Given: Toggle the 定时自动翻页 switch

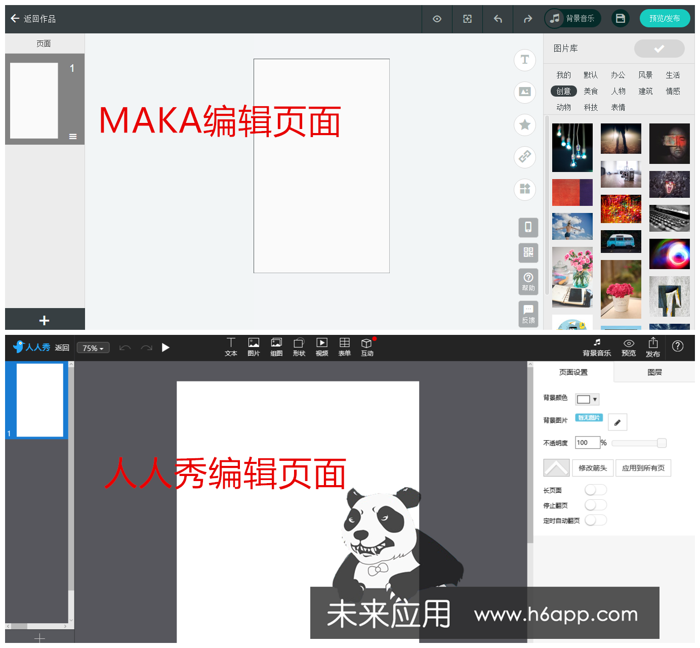Looking at the screenshot, I should click(596, 520).
